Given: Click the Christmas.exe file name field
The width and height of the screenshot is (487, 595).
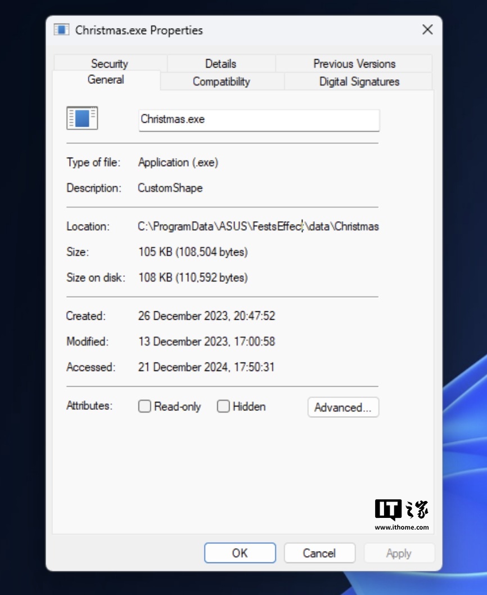Looking at the screenshot, I should click(x=259, y=120).
